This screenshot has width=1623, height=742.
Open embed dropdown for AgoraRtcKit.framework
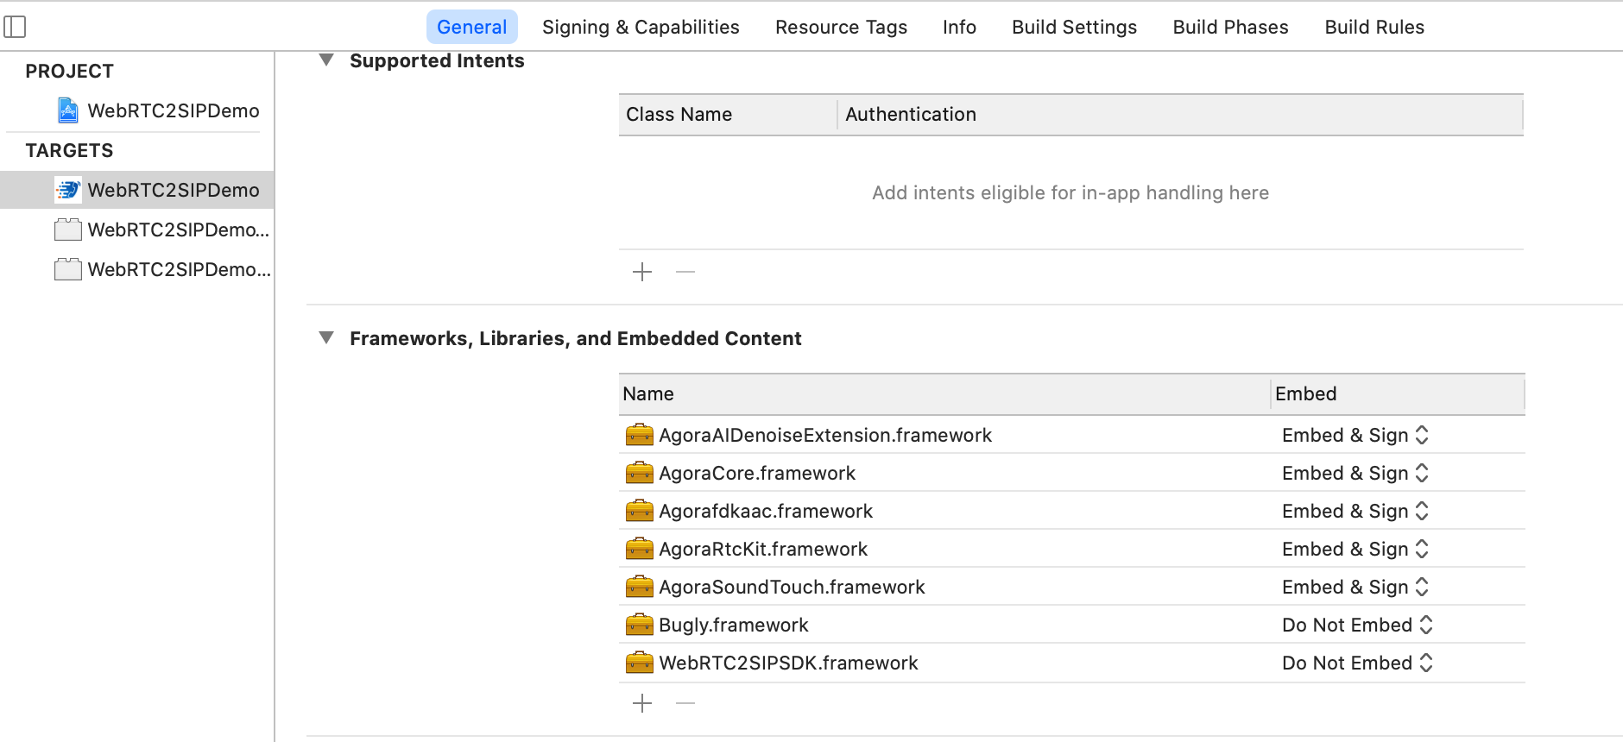[x=1421, y=549]
